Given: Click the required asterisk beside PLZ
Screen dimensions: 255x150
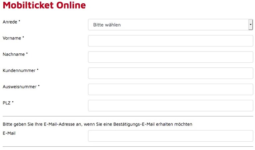Looking at the screenshot, I should [13, 102].
